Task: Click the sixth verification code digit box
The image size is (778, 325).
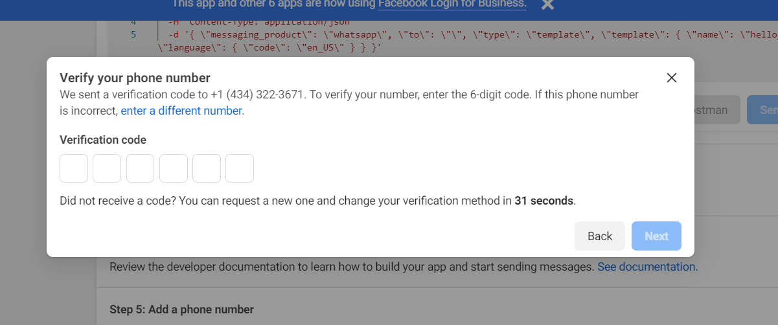Action: (x=240, y=168)
